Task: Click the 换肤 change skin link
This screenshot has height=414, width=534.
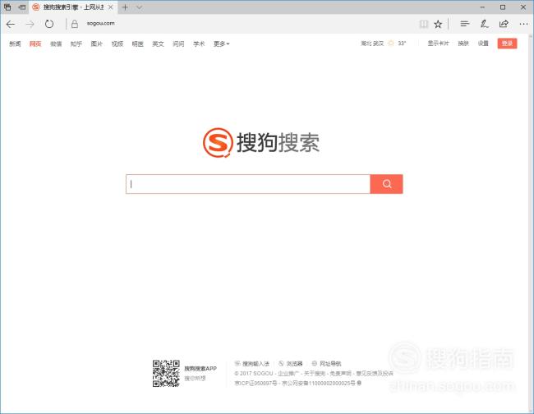Action: click(463, 44)
